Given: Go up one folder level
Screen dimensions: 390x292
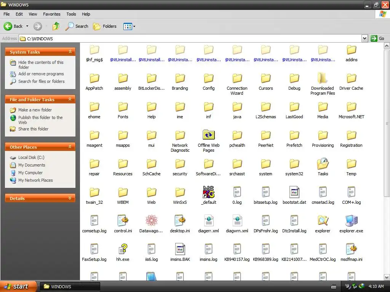Looking at the screenshot, I should click(x=56, y=26).
